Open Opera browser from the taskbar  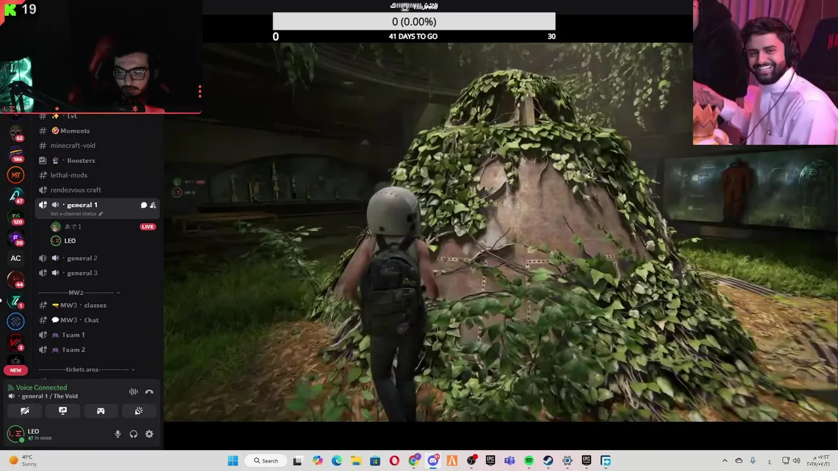click(x=394, y=461)
